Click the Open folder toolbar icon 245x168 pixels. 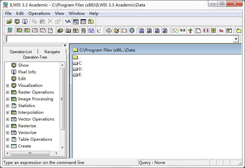click(x=9, y=22)
